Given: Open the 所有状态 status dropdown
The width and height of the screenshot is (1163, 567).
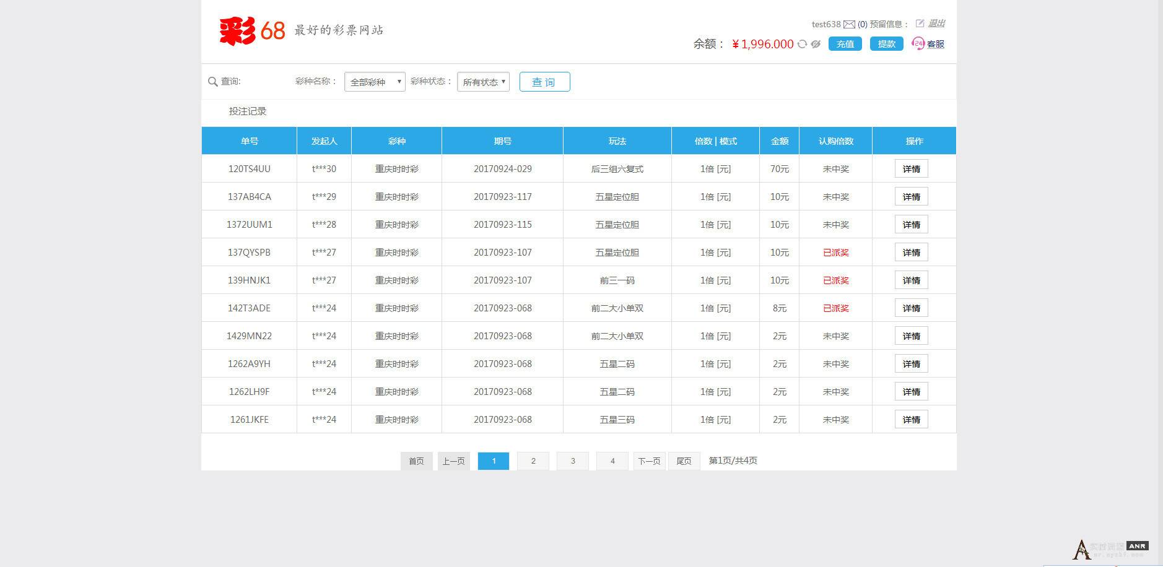Looking at the screenshot, I should (483, 82).
